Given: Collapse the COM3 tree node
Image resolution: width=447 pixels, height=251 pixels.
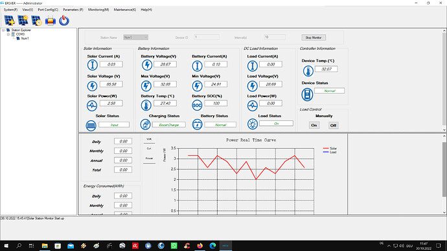Looking at the screenshot, I should tap(8, 34).
